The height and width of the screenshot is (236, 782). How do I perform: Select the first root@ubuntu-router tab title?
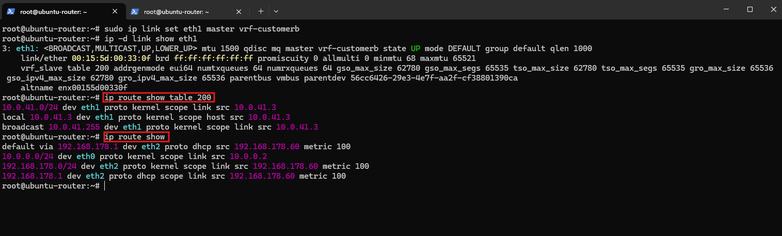(53, 11)
